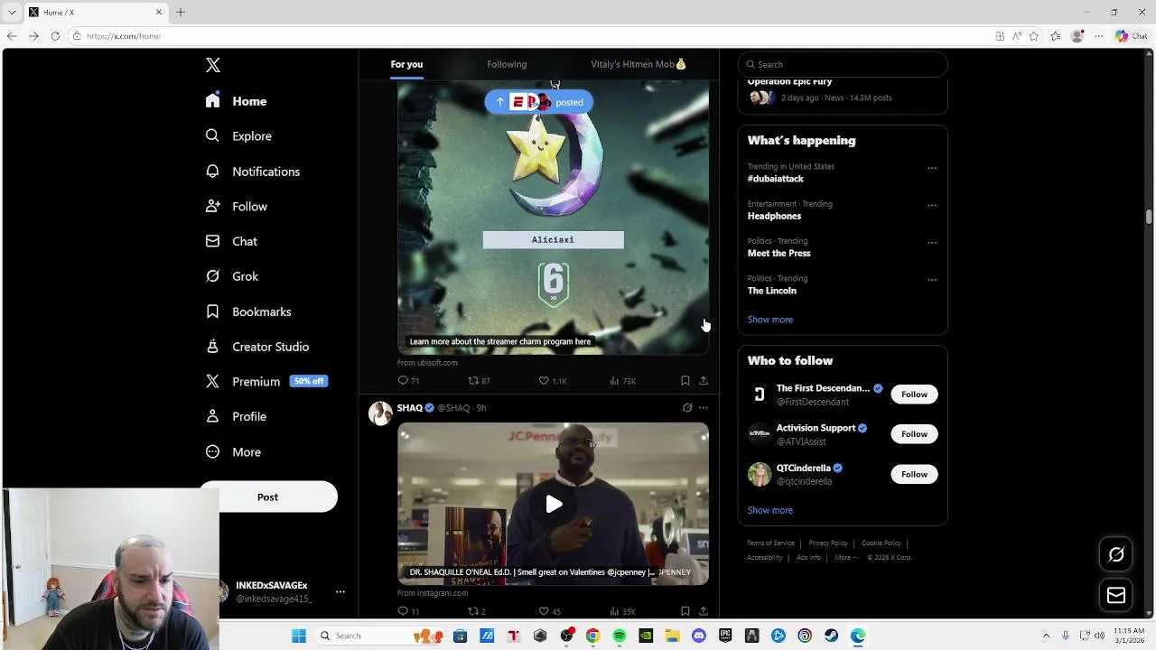The width and height of the screenshot is (1156, 650).
Task: Open The Lincoln trend options menu
Action: (932, 280)
